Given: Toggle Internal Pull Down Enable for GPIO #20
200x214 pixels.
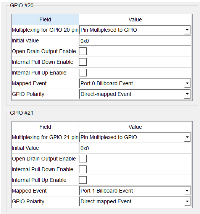Looking at the screenshot, I should click(x=83, y=62).
